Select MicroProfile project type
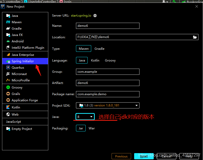This screenshot has height=160, width=203. pos(25,80)
